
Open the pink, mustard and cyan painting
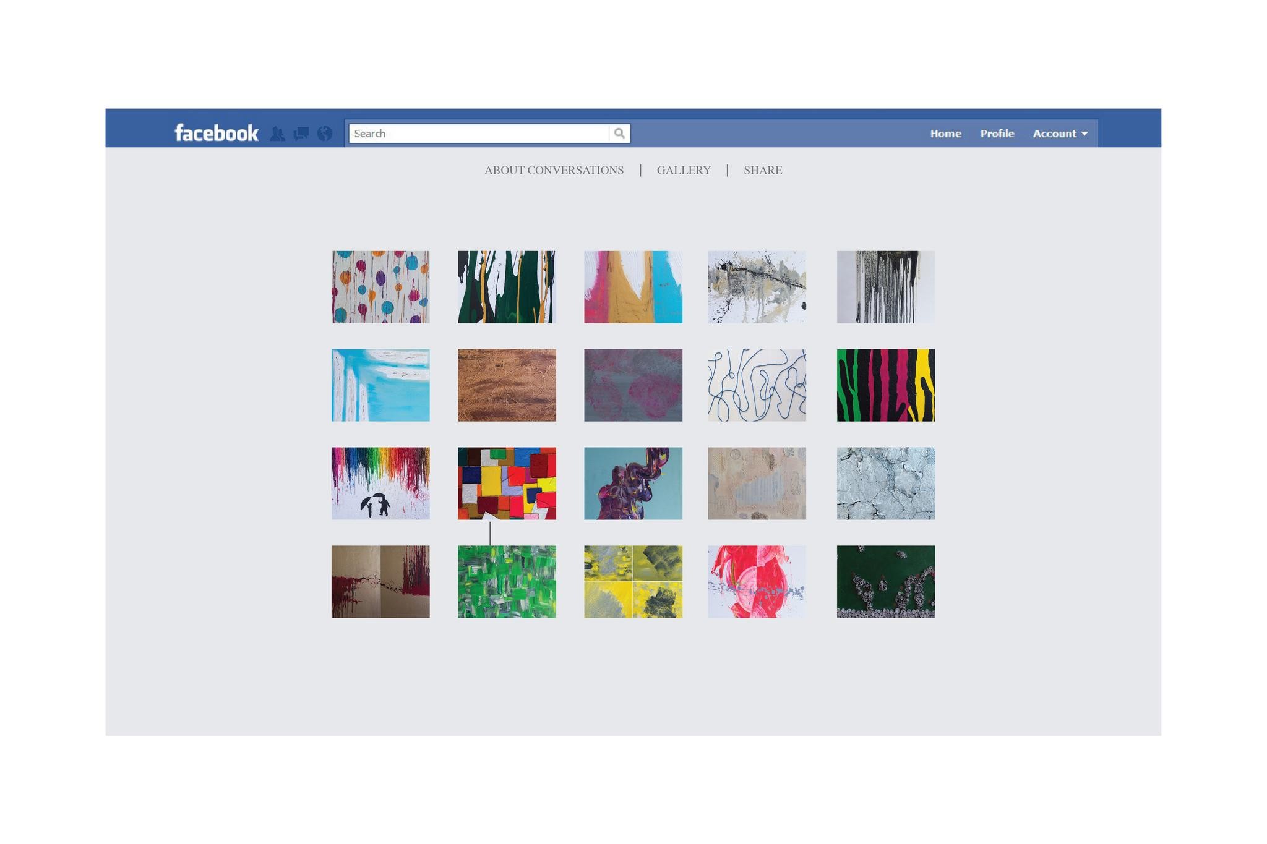coord(633,287)
